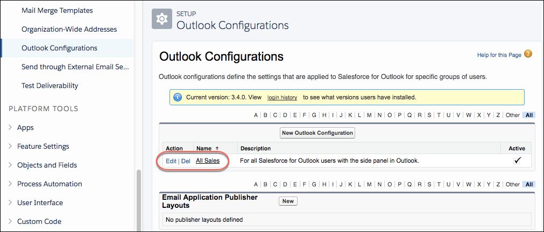Filter by letter Z in bottom alphabet bar
Screen dimensions: 544x232
[x=498, y=184]
